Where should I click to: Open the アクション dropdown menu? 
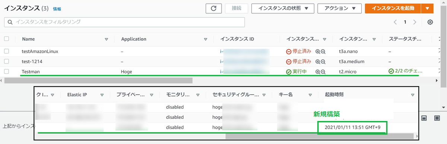tap(339, 9)
